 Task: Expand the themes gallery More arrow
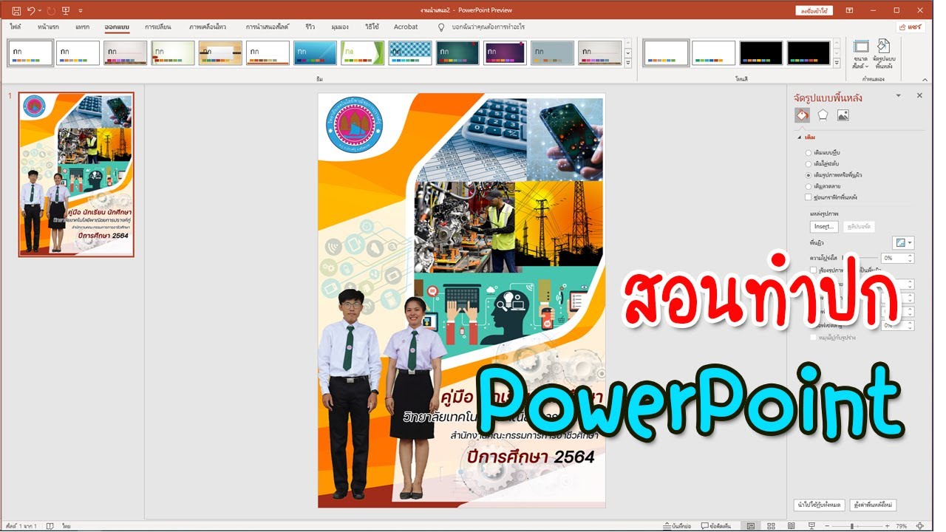628,63
